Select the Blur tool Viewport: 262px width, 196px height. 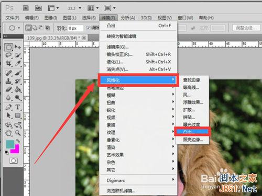pos(8,98)
